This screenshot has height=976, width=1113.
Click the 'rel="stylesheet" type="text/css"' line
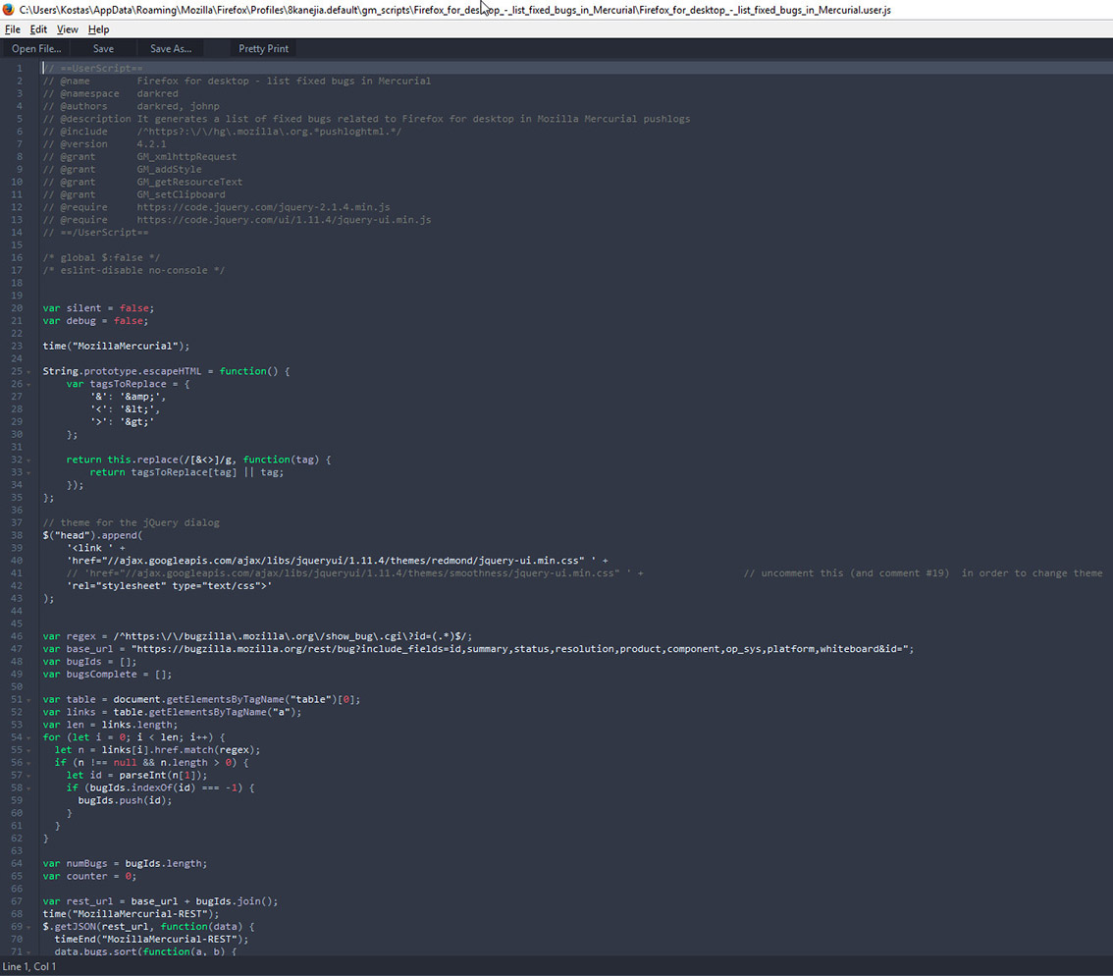tap(169, 586)
